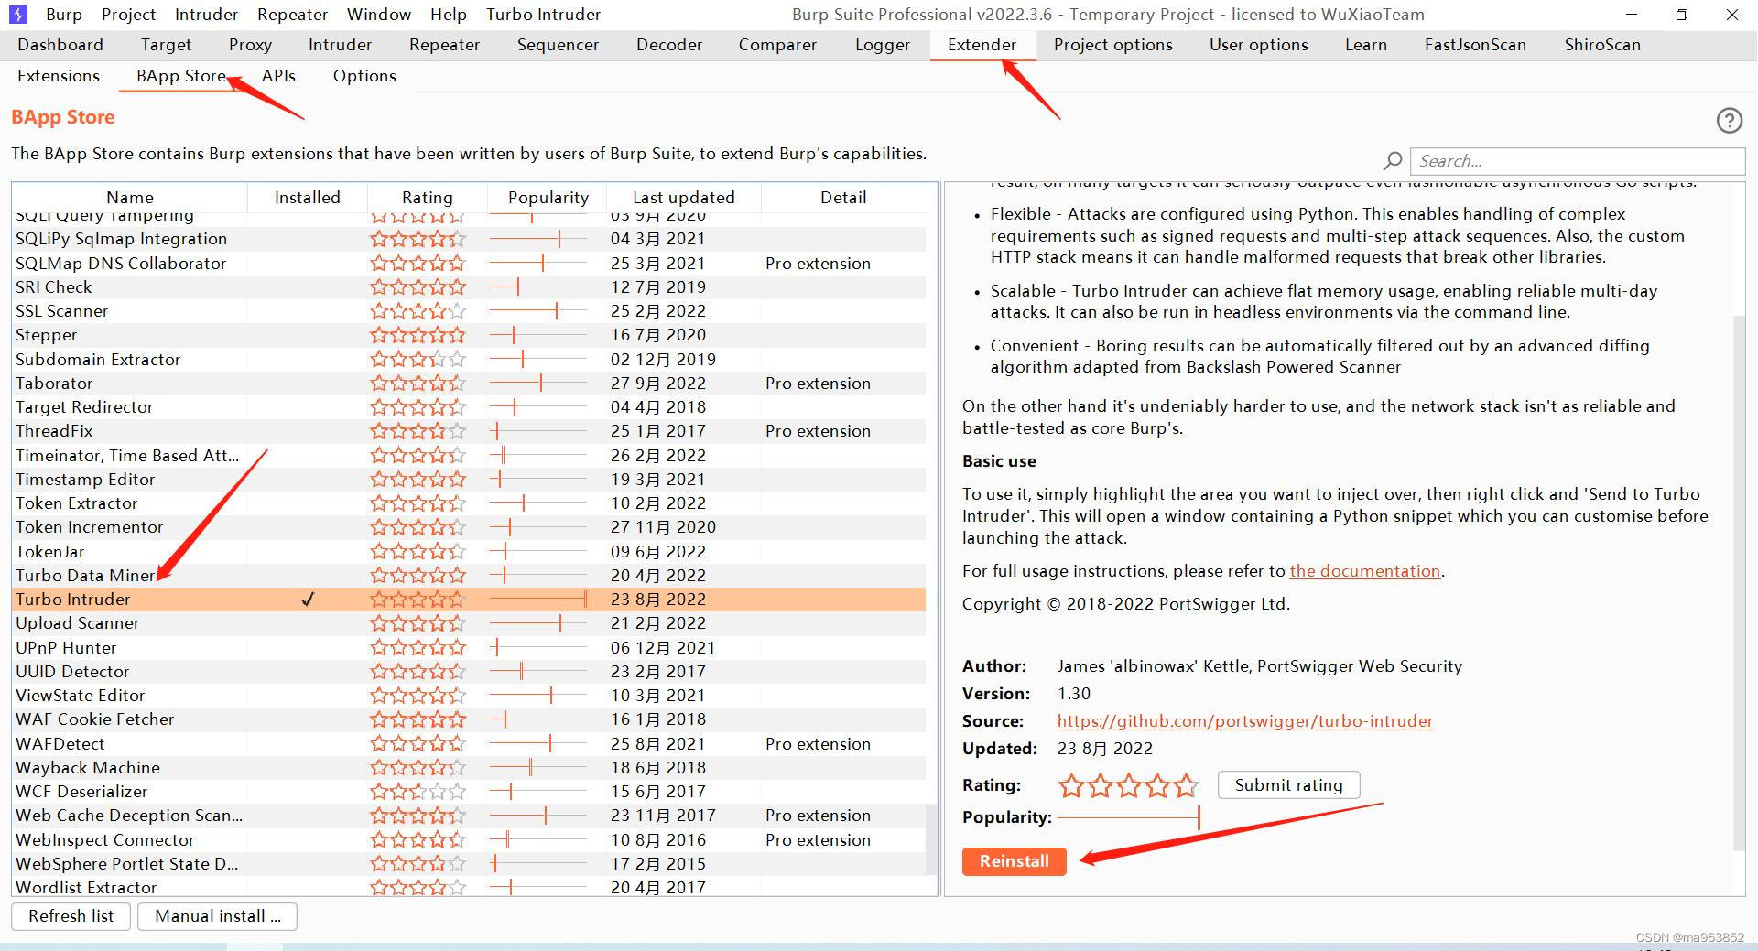This screenshot has height=951, width=1758.
Task: Open the Window menu
Action: click(379, 15)
